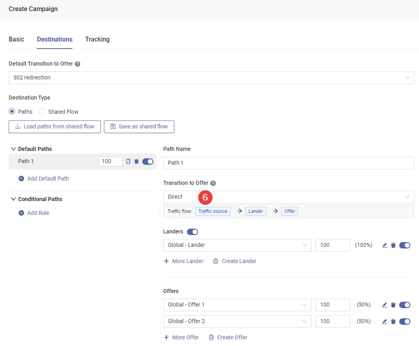The height and width of the screenshot is (346, 419).
Task: Switch to the Tracking tab
Action: click(x=97, y=39)
